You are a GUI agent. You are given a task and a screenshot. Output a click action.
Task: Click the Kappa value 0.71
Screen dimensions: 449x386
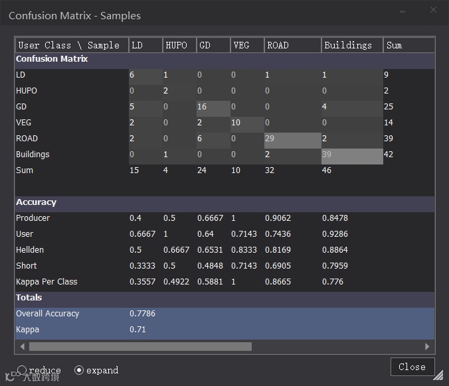pos(137,330)
